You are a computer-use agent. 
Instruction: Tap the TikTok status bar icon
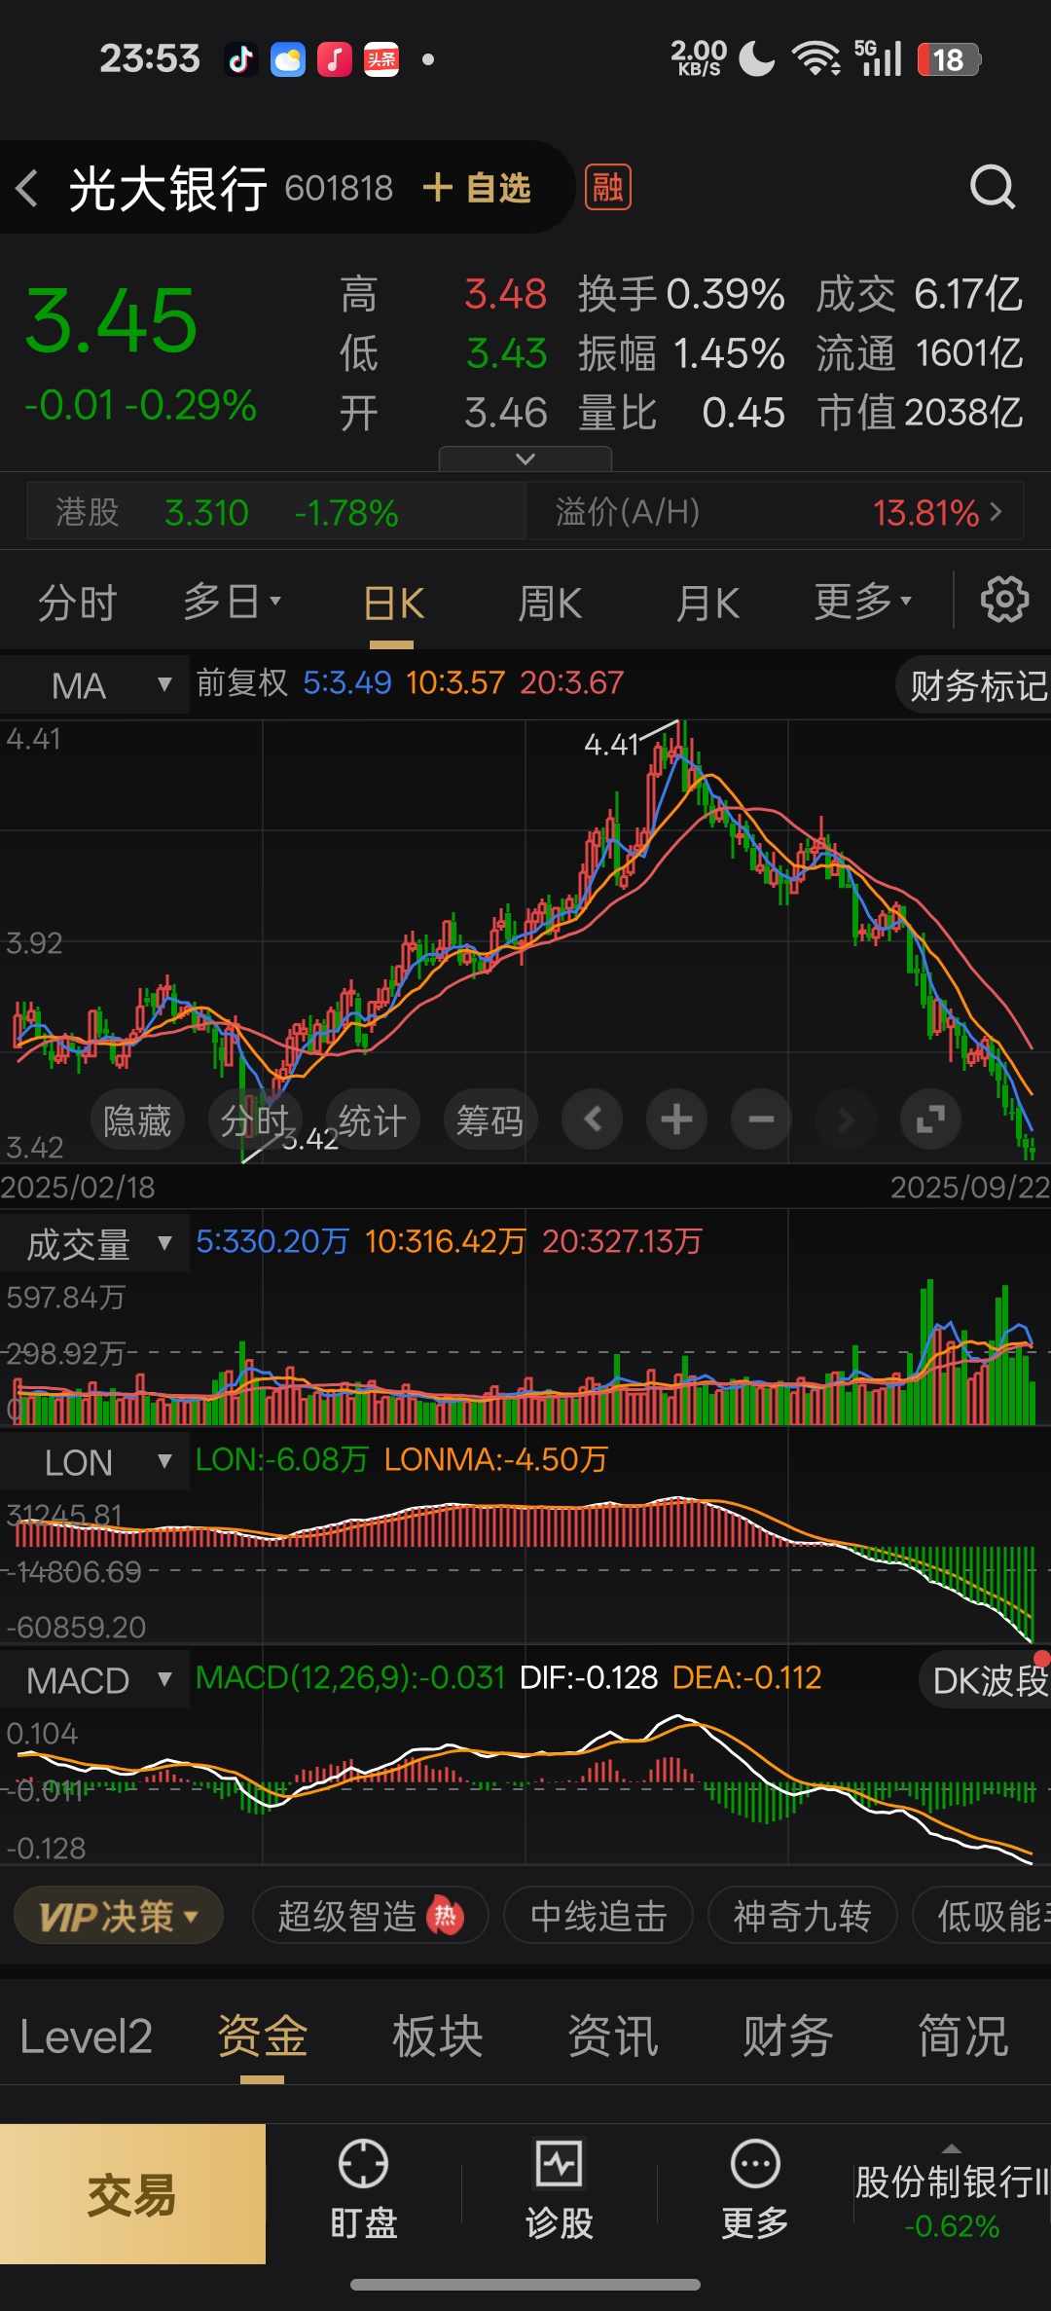tap(241, 59)
